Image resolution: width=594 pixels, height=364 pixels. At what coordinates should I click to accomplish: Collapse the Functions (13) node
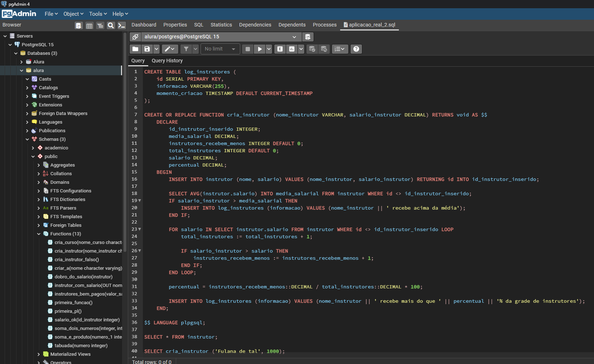click(39, 234)
